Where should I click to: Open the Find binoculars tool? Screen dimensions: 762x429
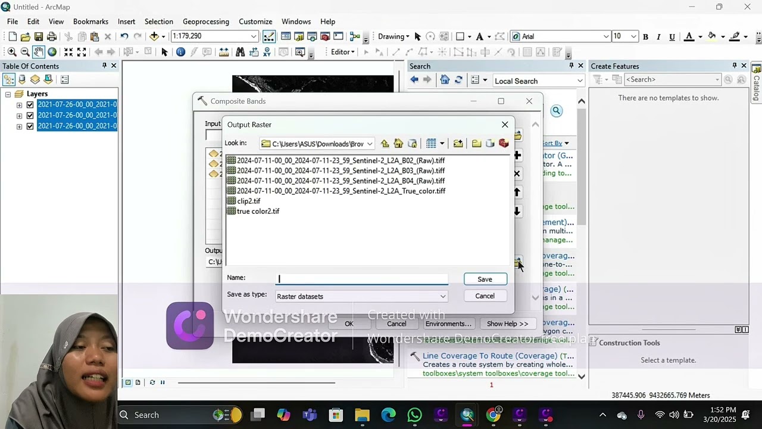tap(240, 52)
